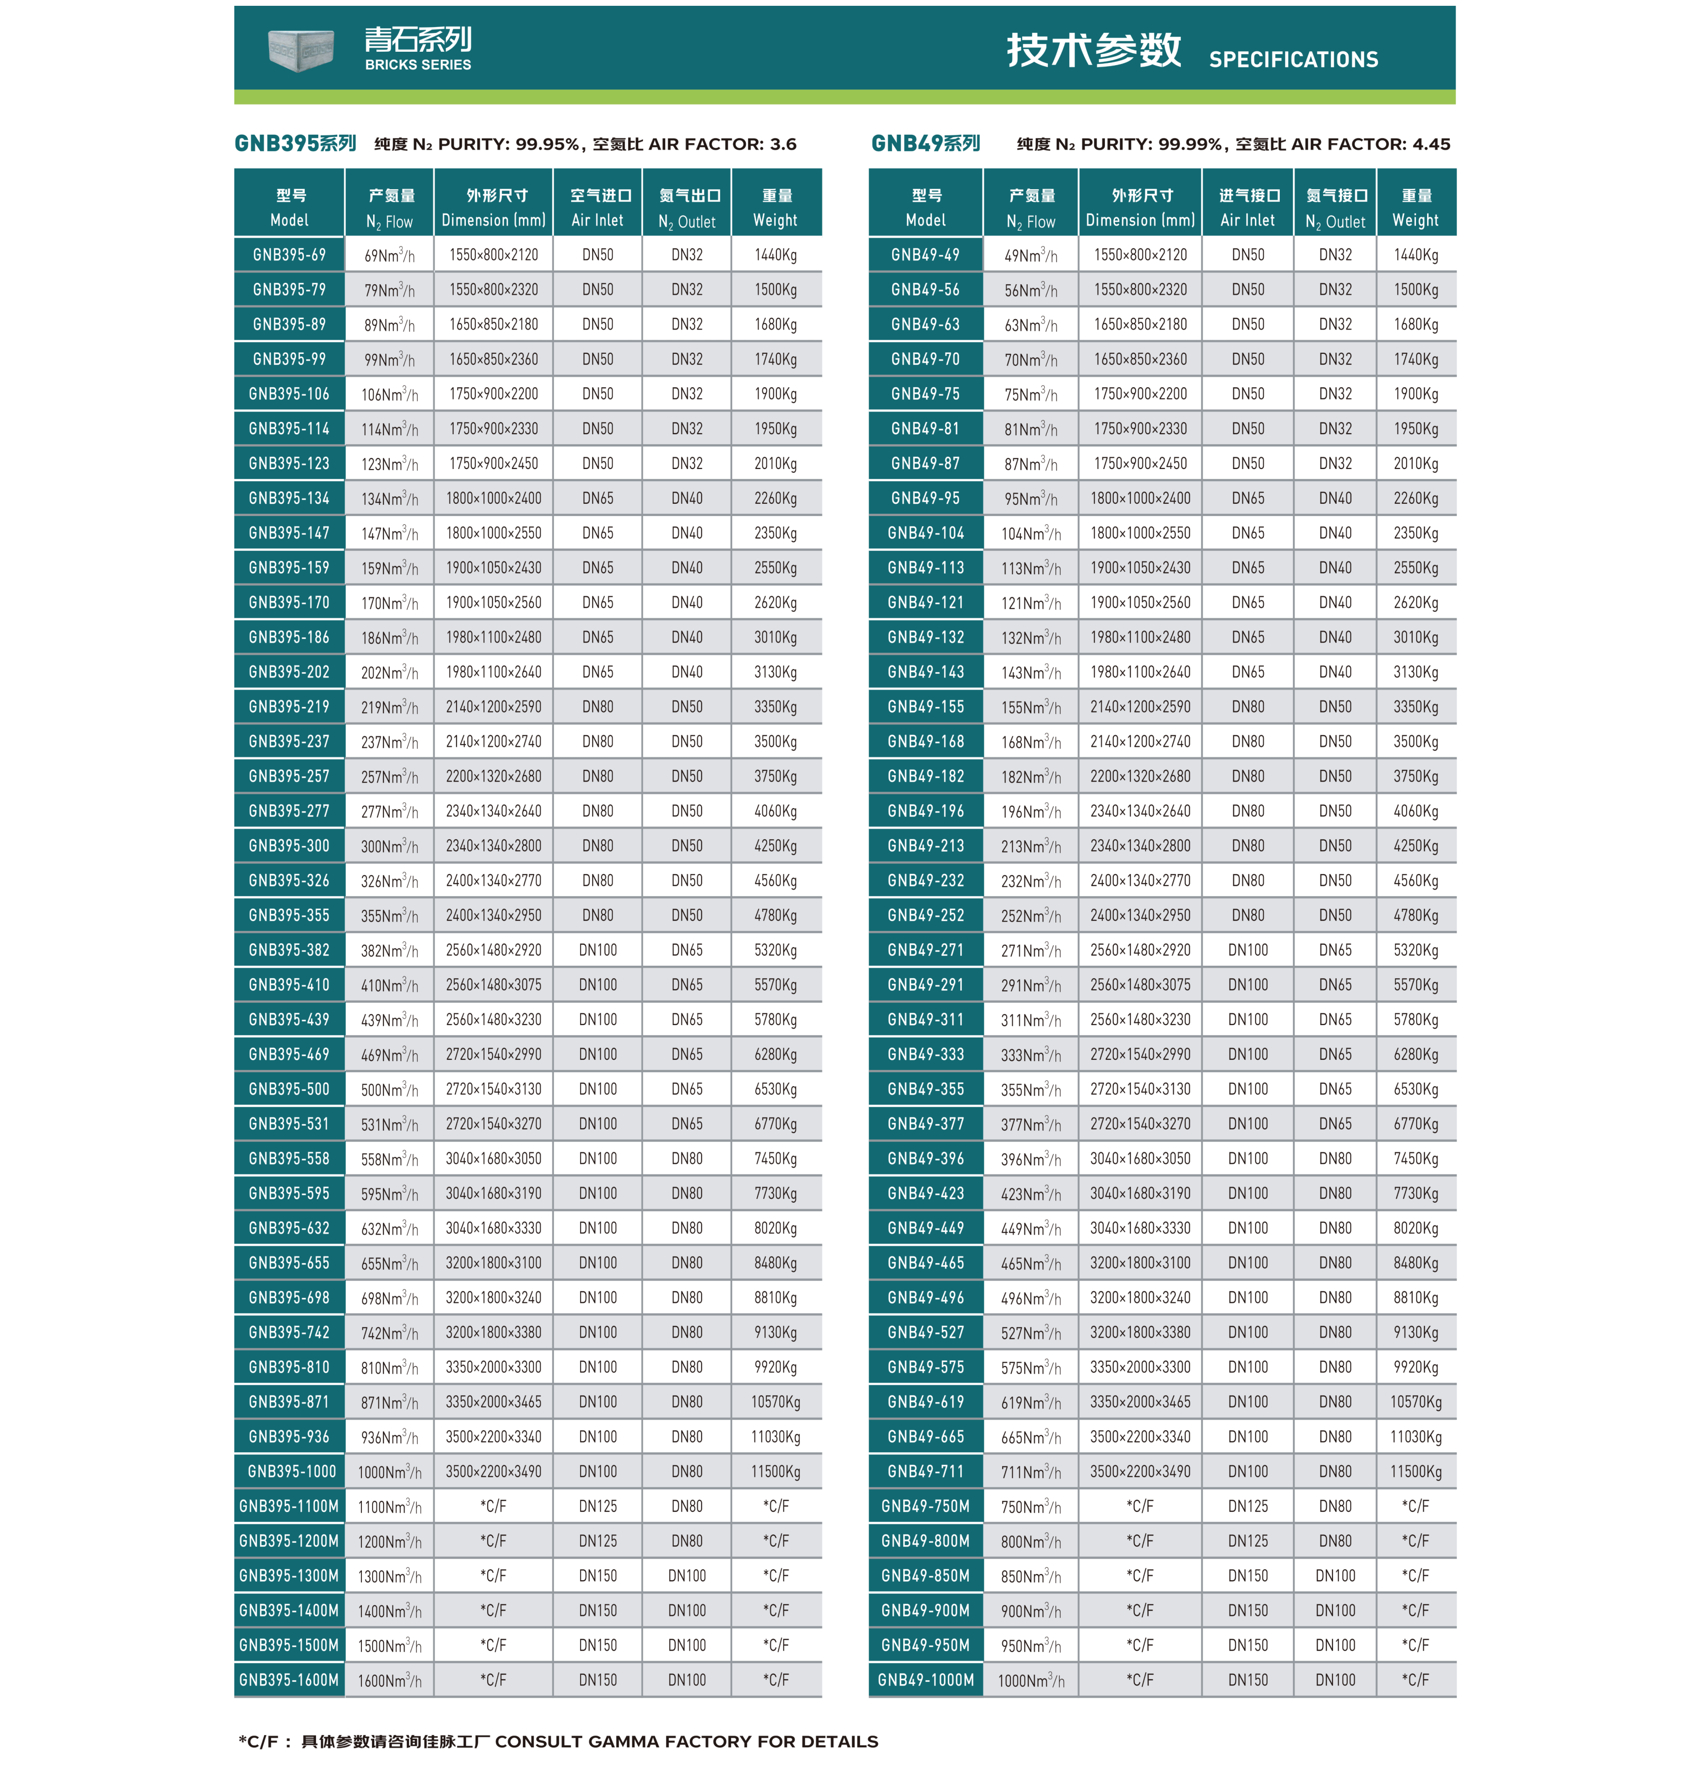Click the GNB395-106 model cell
The width and height of the screenshot is (1685, 1786).
289,395
